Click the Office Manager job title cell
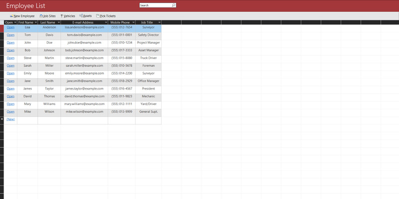 click(148, 81)
